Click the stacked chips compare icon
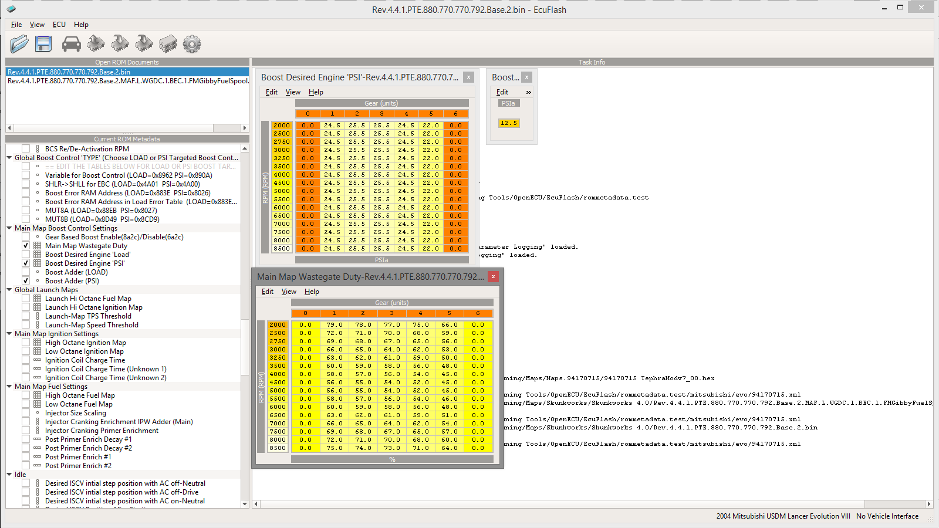The width and height of the screenshot is (939, 528). (167, 44)
